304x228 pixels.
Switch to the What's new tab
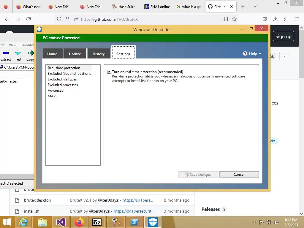point(28,7)
